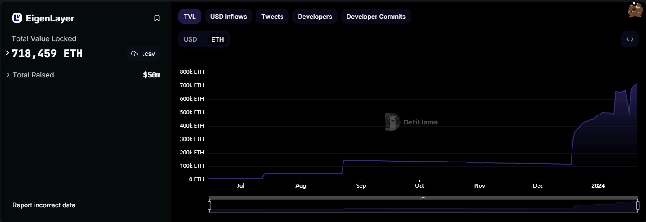Select ETH as chart denomination
646x222 pixels.
pyautogui.click(x=217, y=39)
